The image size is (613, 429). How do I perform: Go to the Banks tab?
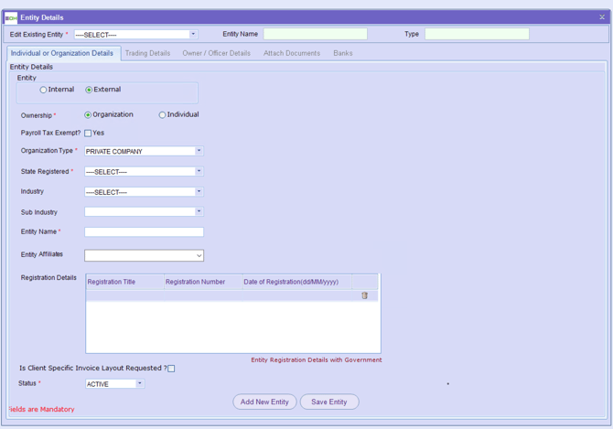point(343,53)
